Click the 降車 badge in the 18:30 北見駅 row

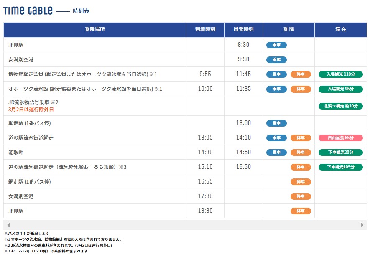point(301,211)
